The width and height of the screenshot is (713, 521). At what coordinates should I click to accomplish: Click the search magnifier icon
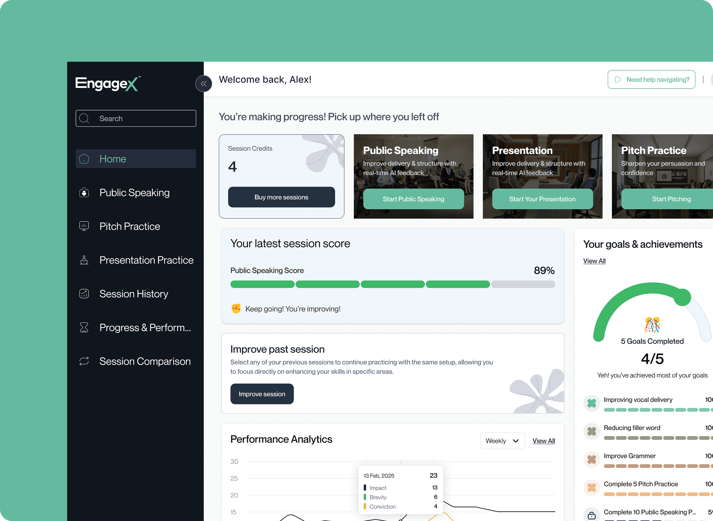pyautogui.click(x=84, y=118)
